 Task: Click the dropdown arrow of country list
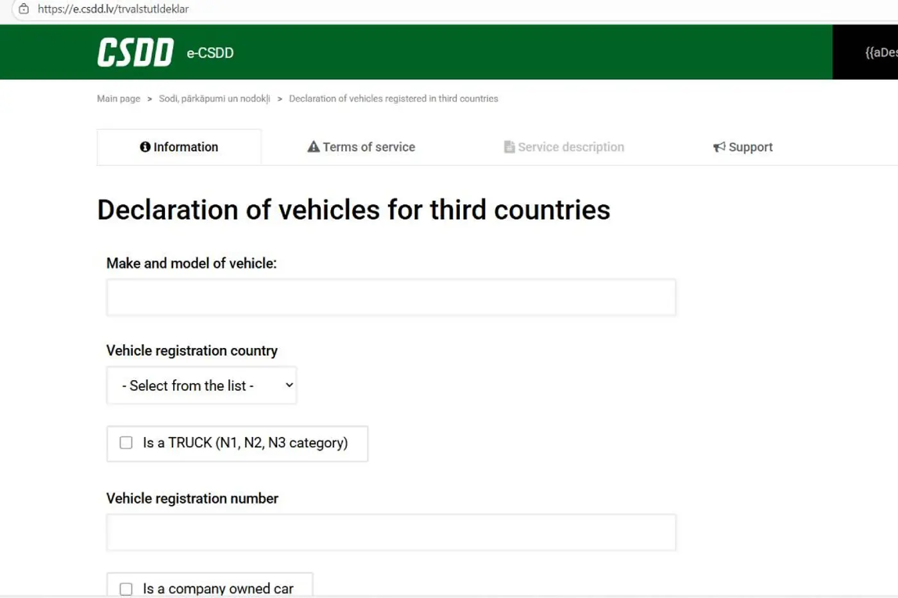pyautogui.click(x=289, y=385)
